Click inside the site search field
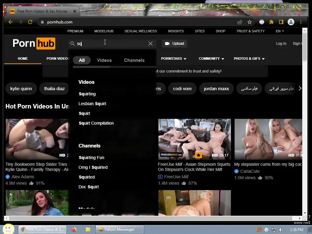Viewport: 312px width, 234px height. tap(112, 43)
